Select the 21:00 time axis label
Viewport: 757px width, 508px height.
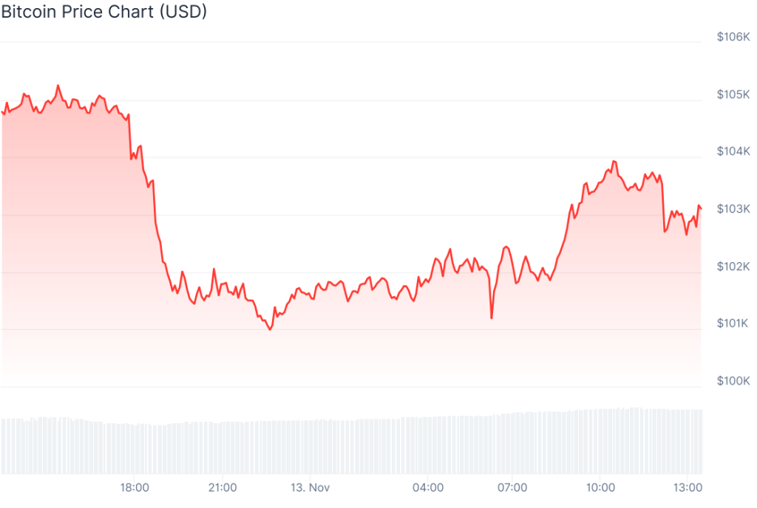click(223, 487)
